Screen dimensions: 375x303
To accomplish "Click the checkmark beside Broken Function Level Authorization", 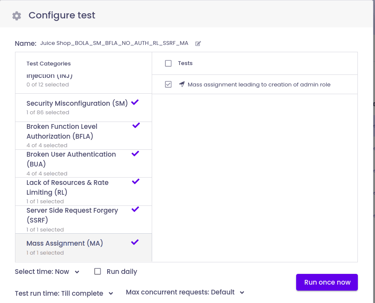I will point(136,125).
